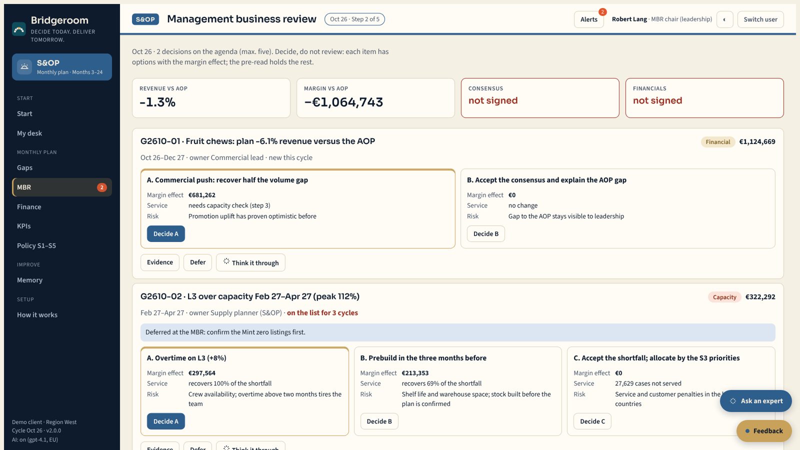Choose Decide B for Prebuild option
Viewport: 800px width, 450px height.
[x=379, y=421]
